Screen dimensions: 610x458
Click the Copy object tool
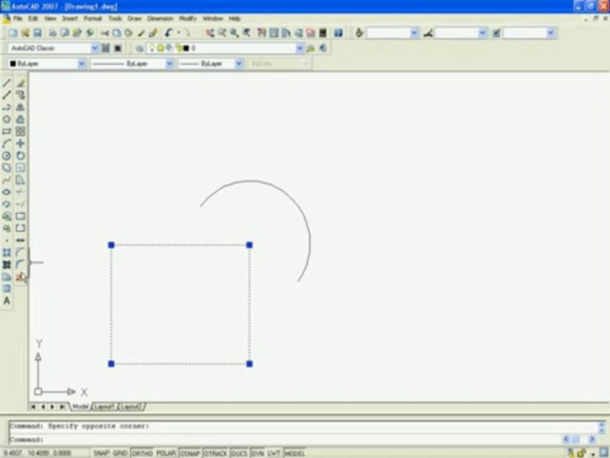pyautogui.click(x=20, y=95)
